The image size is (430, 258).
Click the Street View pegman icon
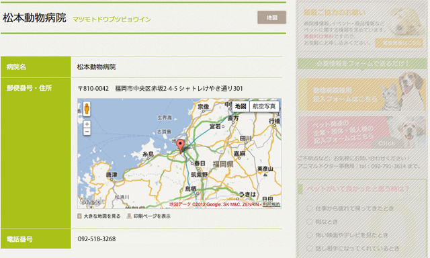(87, 109)
